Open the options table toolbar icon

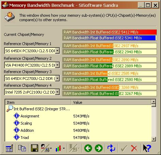(9, 148)
